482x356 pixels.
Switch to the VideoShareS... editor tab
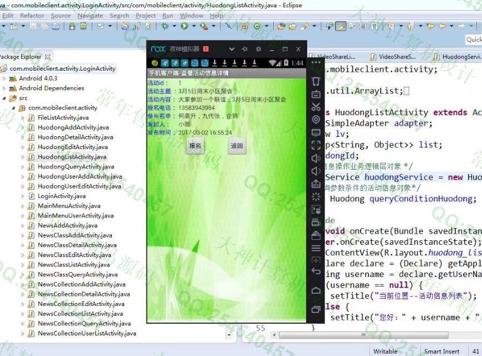(393, 57)
